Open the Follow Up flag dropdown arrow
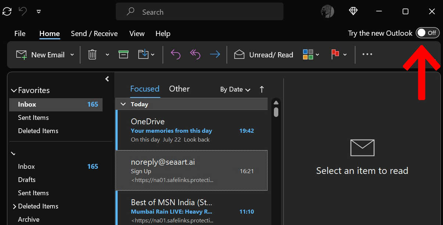The width and height of the screenshot is (443, 225). coord(345,55)
